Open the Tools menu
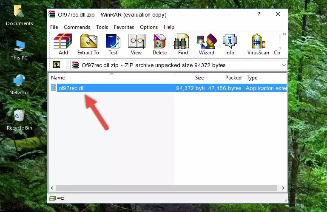 pyautogui.click(x=102, y=27)
